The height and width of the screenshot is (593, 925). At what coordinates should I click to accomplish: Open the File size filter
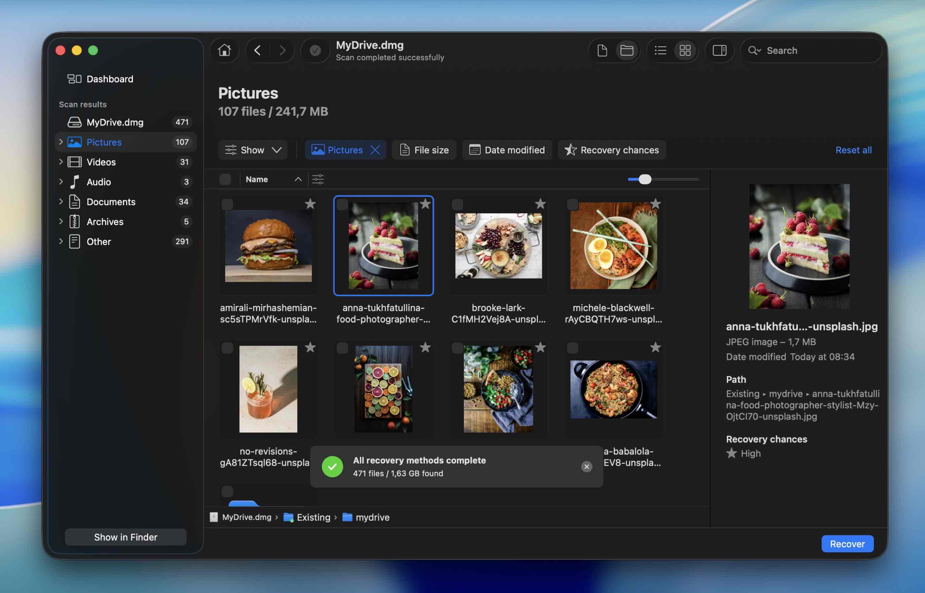coord(424,150)
